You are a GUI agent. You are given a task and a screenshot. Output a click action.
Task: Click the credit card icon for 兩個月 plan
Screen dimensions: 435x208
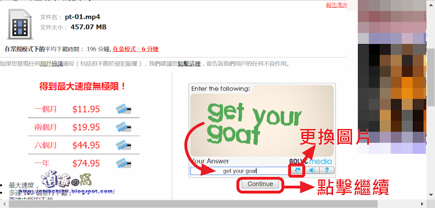(123, 127)
